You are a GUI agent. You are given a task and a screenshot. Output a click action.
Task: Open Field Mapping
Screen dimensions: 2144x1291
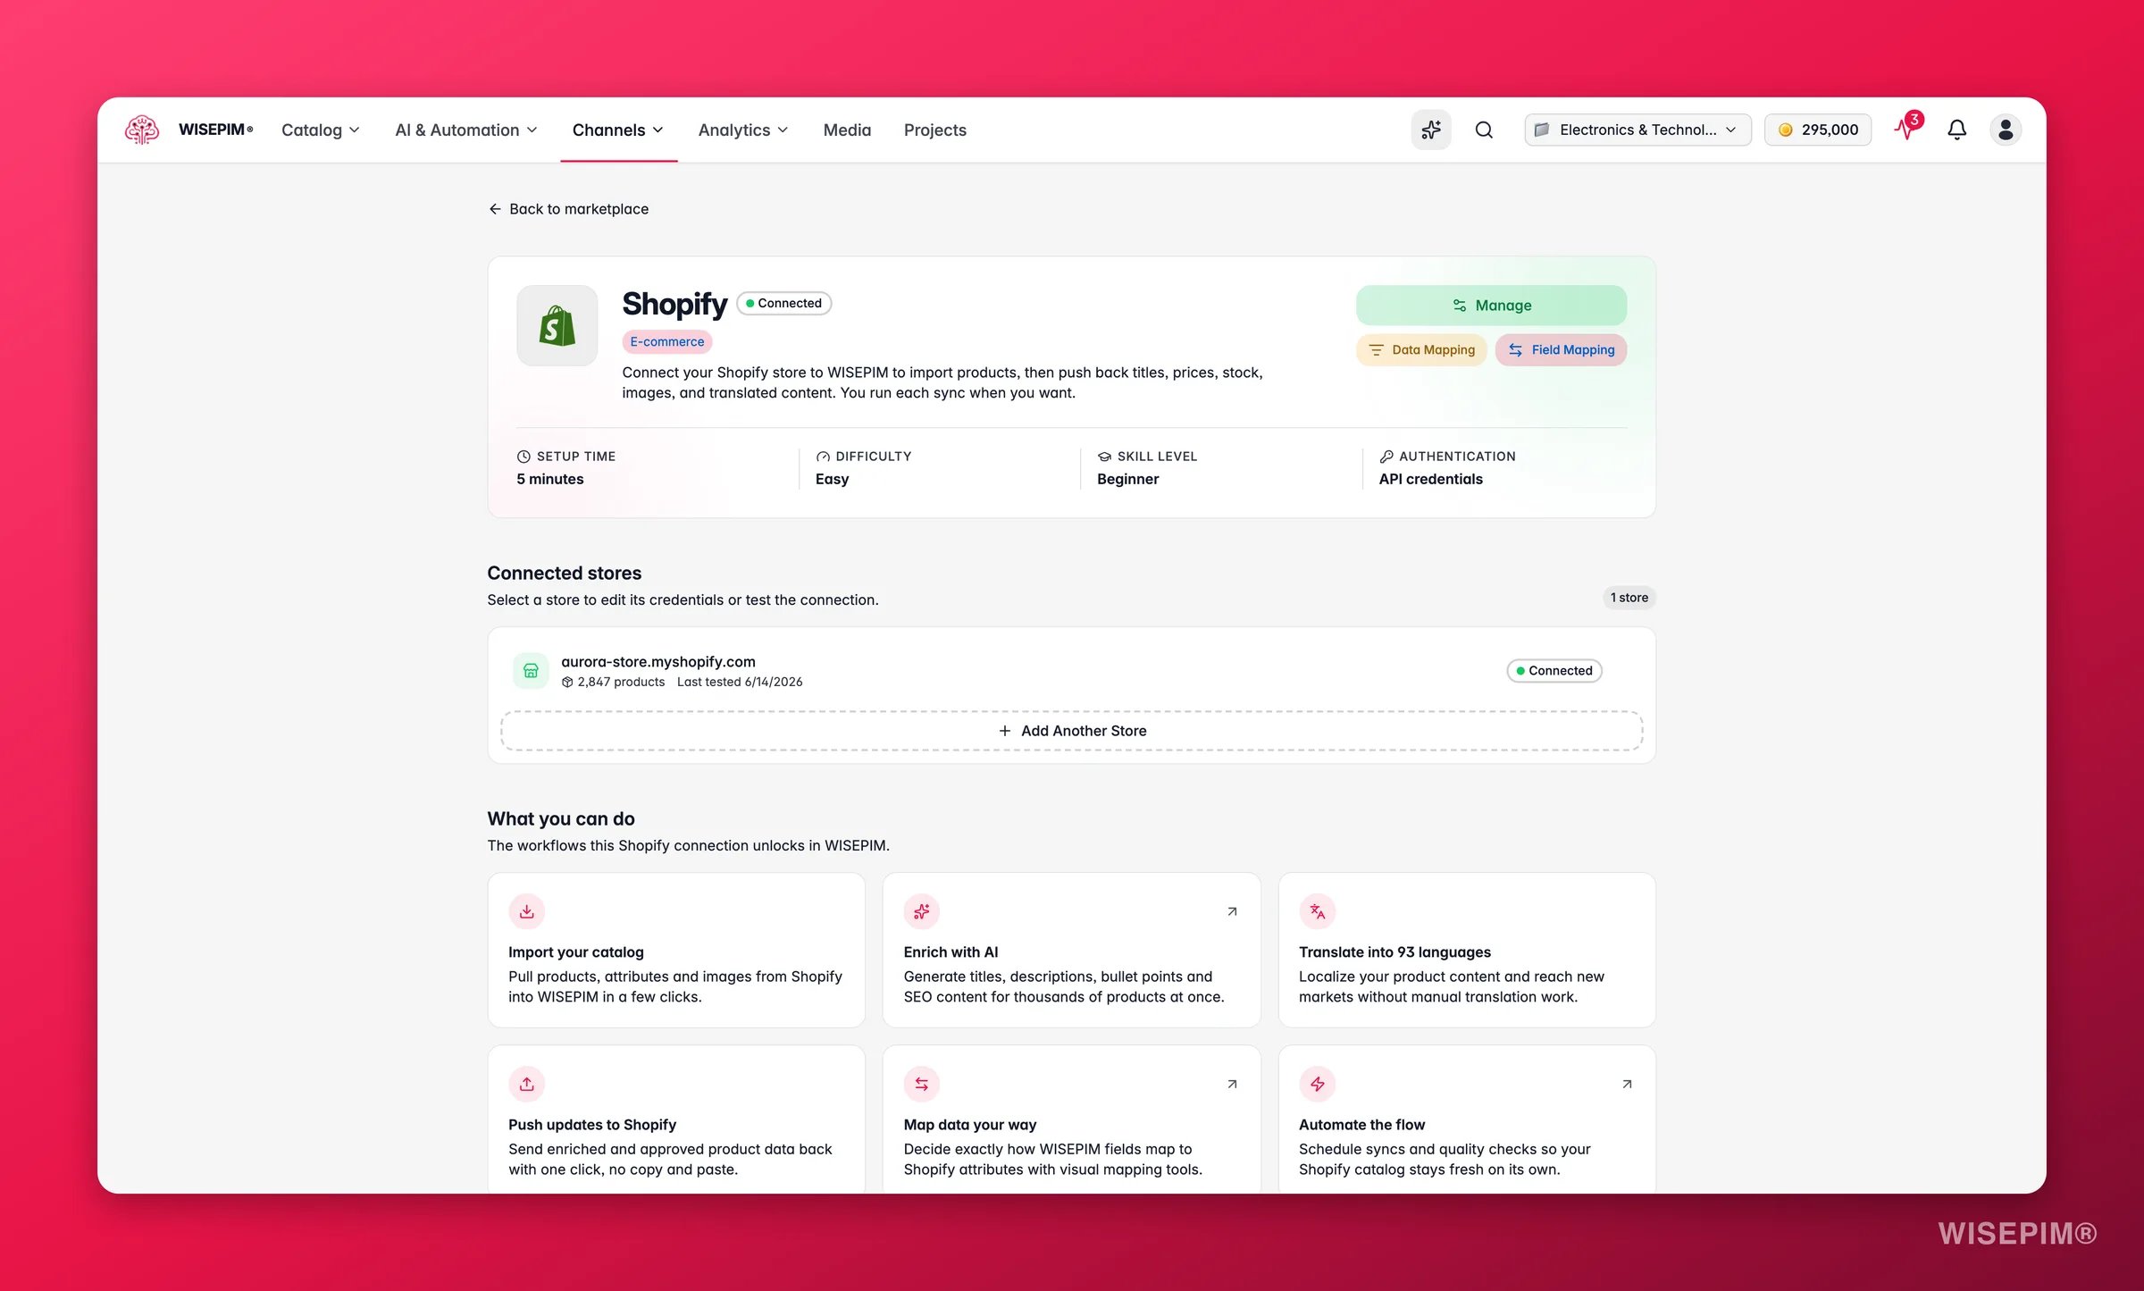coord(1561,350)
